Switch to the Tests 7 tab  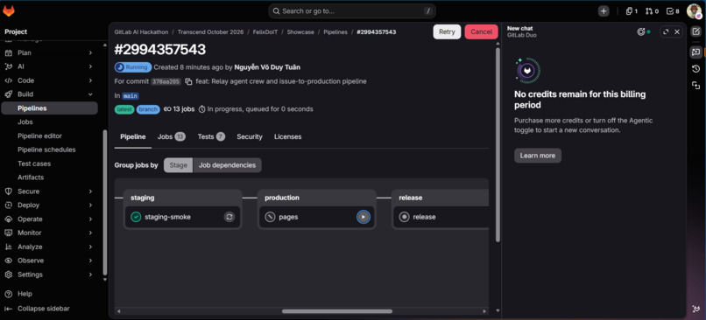[211, 137]
